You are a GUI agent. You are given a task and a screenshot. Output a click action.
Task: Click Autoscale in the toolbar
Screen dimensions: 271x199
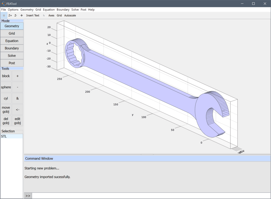point(70,16)
